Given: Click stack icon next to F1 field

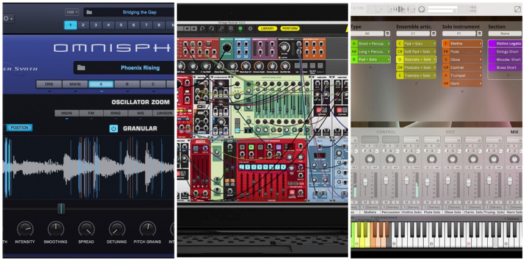Looking at the screenshot, I should tap(479, 34).
